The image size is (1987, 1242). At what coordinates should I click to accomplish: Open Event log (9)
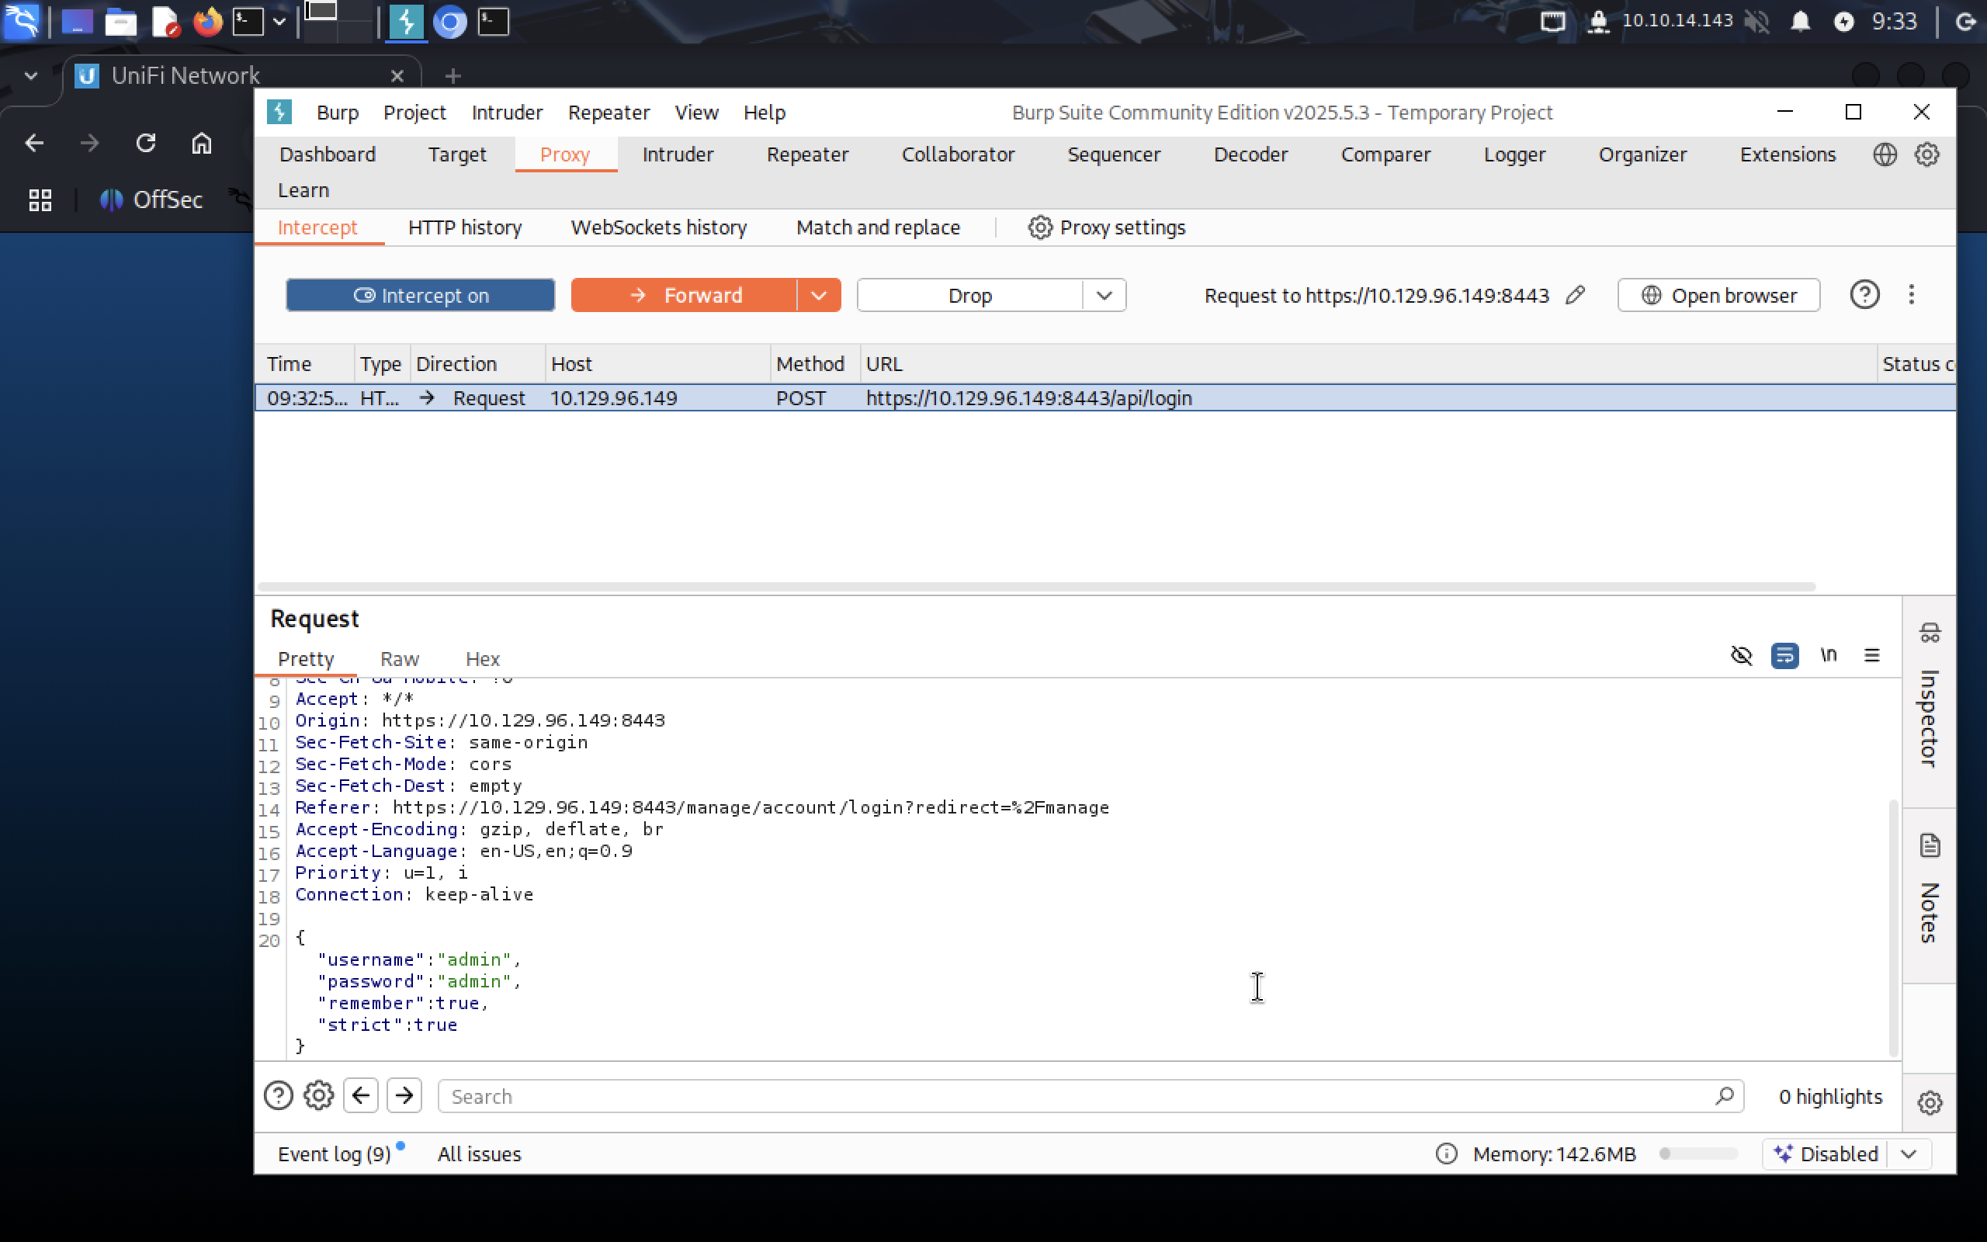[x=335, y=1154]
